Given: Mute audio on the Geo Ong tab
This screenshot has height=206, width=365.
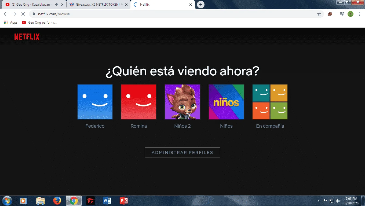Looking at the screenshot, I should [56, 5].
